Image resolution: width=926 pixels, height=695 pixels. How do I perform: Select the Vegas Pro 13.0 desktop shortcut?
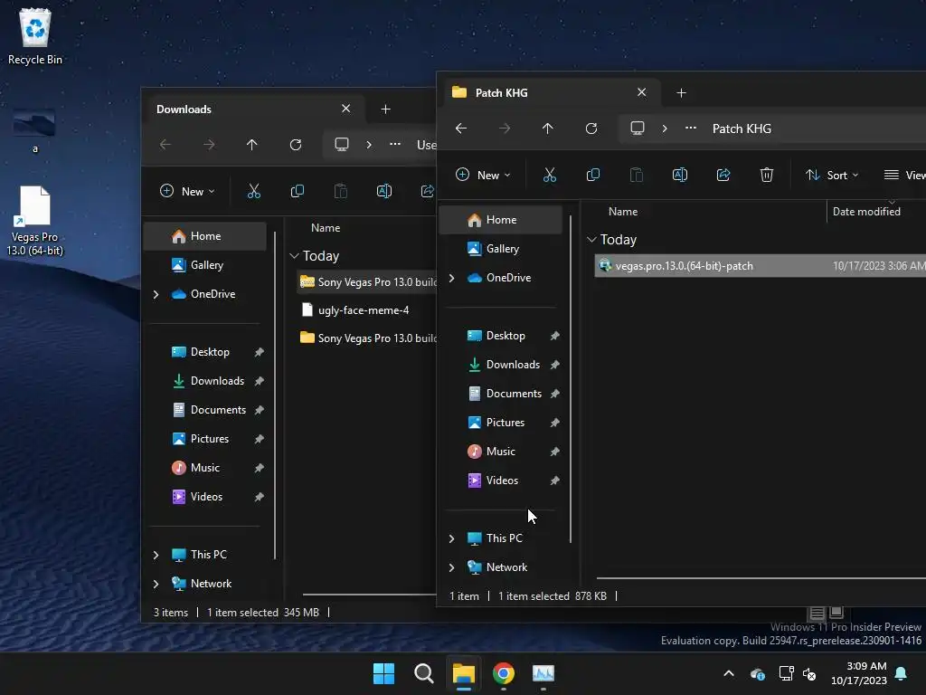click(x=35, y=222)
